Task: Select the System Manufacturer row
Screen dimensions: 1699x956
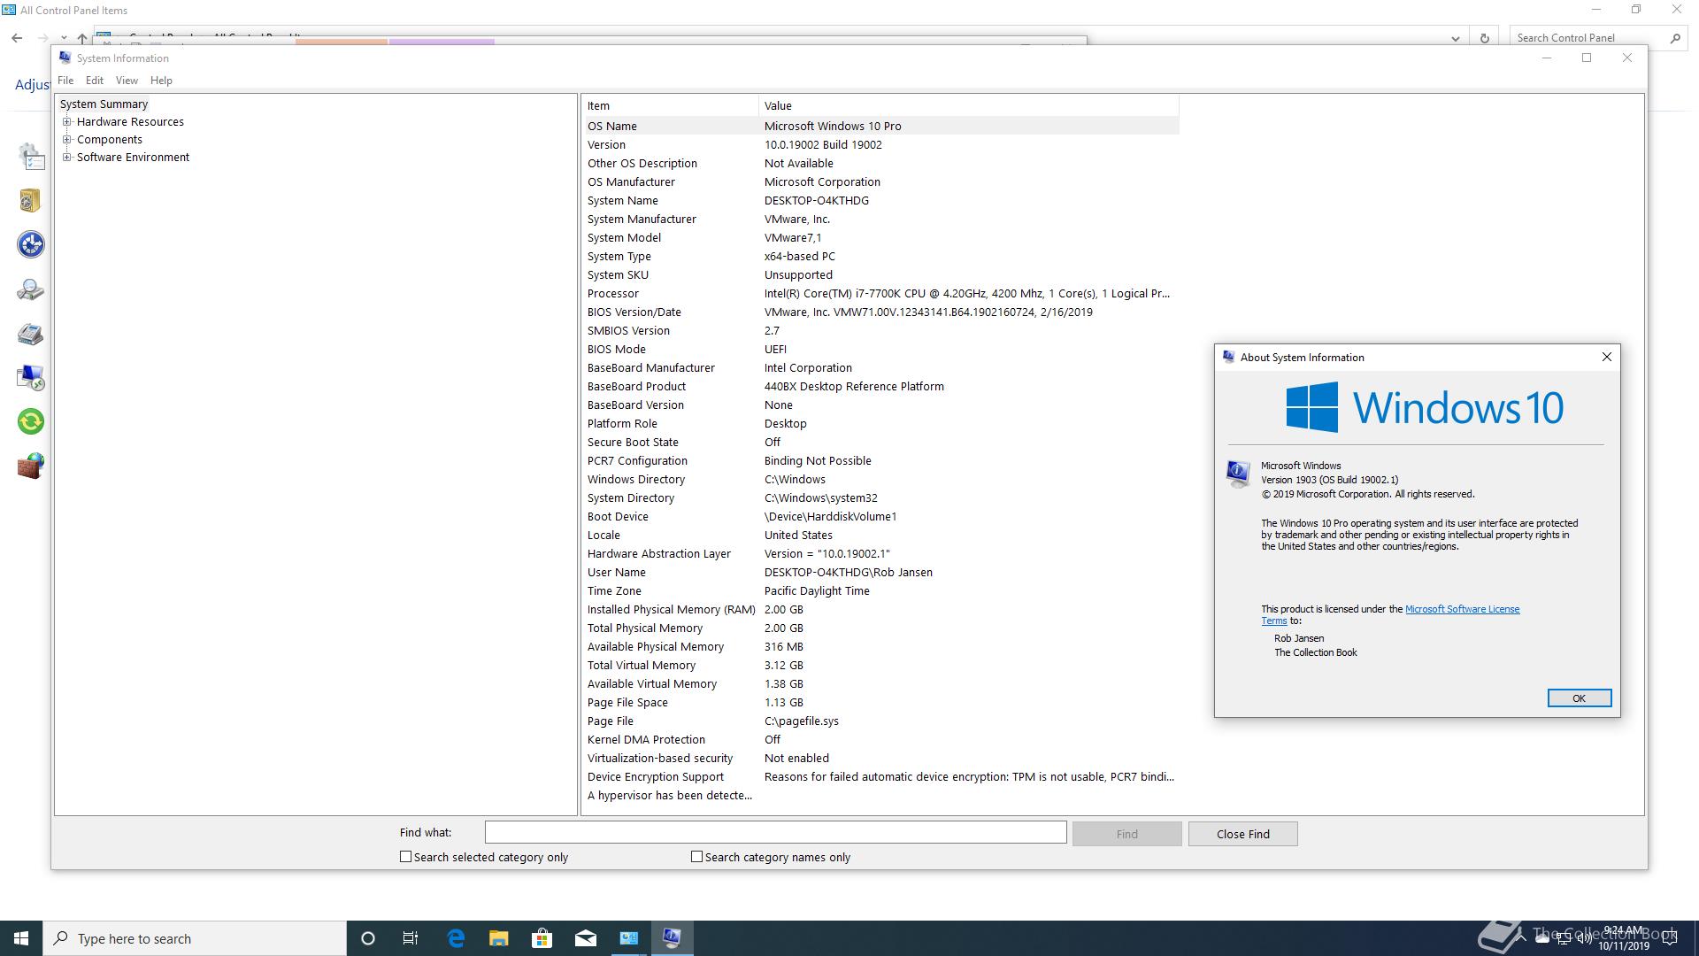Action: coord(881,219)
